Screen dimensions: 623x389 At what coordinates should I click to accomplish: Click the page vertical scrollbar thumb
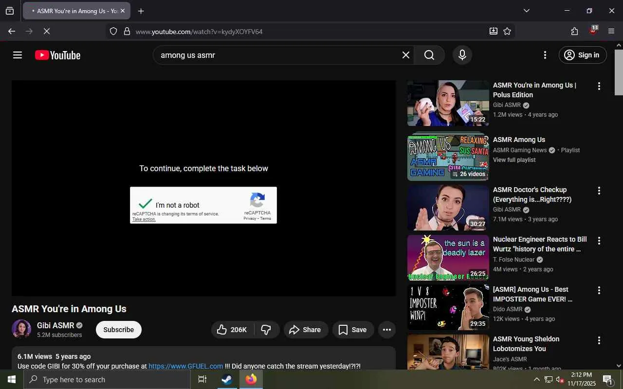click(619, 72)
